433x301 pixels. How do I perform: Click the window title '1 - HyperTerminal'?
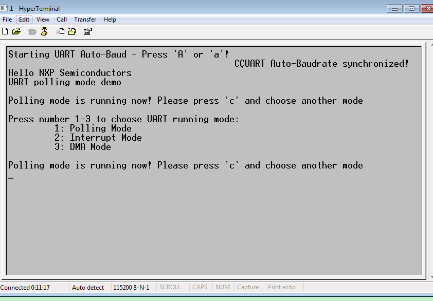35,9
